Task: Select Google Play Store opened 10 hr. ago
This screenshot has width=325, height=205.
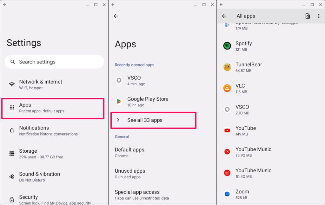Action: [x=162, y=102]
